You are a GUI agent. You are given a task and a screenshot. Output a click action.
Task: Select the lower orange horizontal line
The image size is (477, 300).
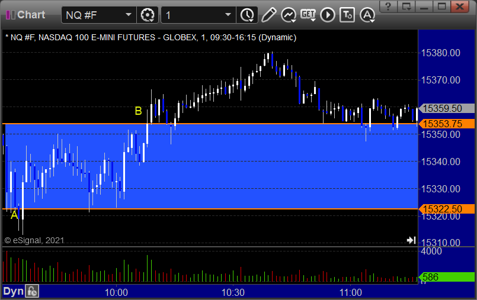pyautogui.click(x=210, y=209)
